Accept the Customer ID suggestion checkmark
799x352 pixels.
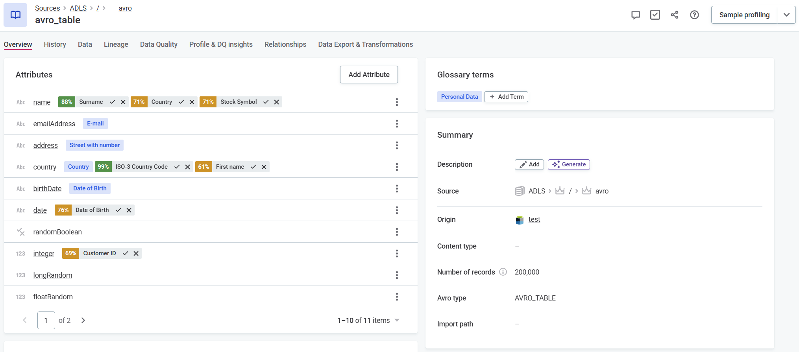click(126, 253)
